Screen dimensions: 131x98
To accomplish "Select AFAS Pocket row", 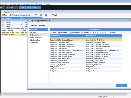I will [14, 22].
